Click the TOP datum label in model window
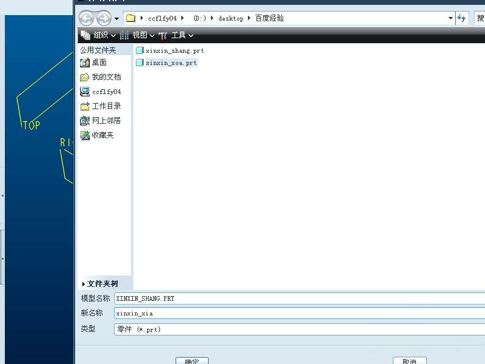The width and height of the screenshot is (485, 364). (x=32, y=125)
